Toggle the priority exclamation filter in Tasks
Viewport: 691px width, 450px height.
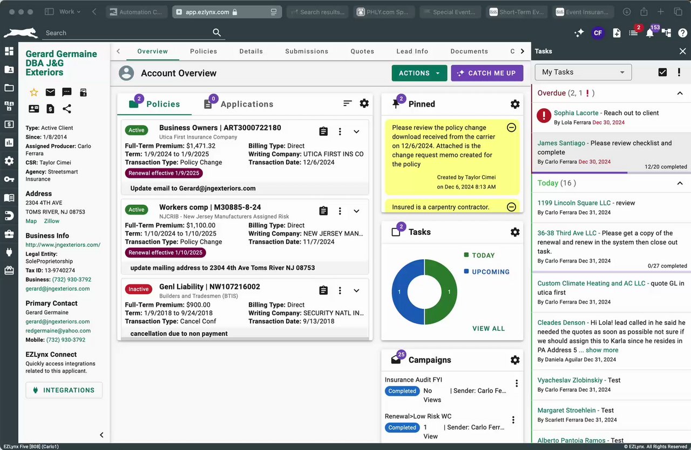click(679, 72)
